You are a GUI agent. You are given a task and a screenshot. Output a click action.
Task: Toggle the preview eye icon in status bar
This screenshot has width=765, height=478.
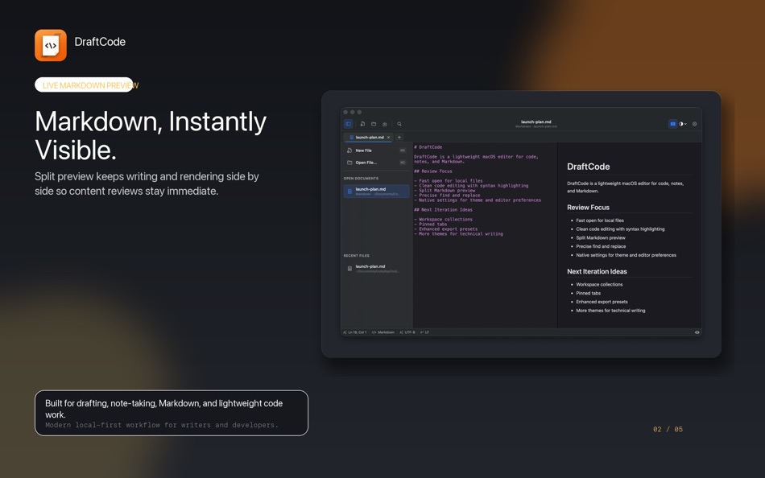pyautogui.click(x=697, y=332)
